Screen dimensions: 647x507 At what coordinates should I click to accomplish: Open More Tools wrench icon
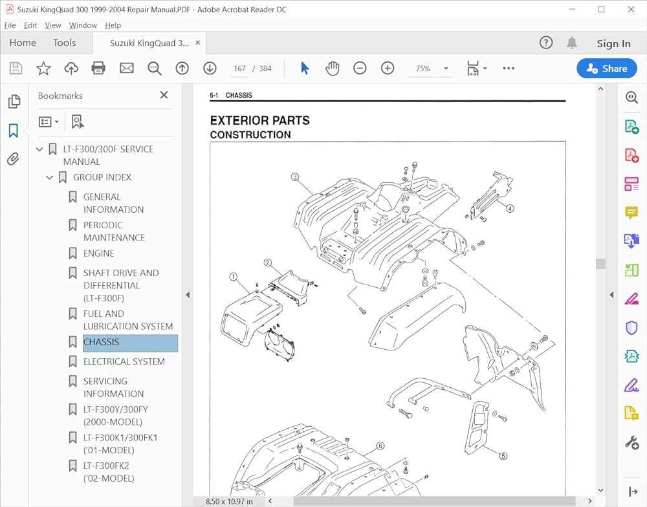tap(631, 442)
